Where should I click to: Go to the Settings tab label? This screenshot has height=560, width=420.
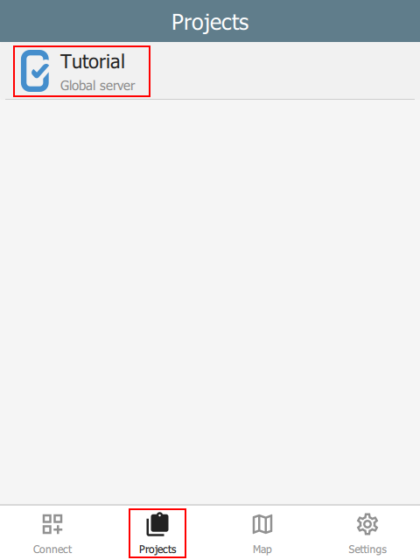click(367, 549)
